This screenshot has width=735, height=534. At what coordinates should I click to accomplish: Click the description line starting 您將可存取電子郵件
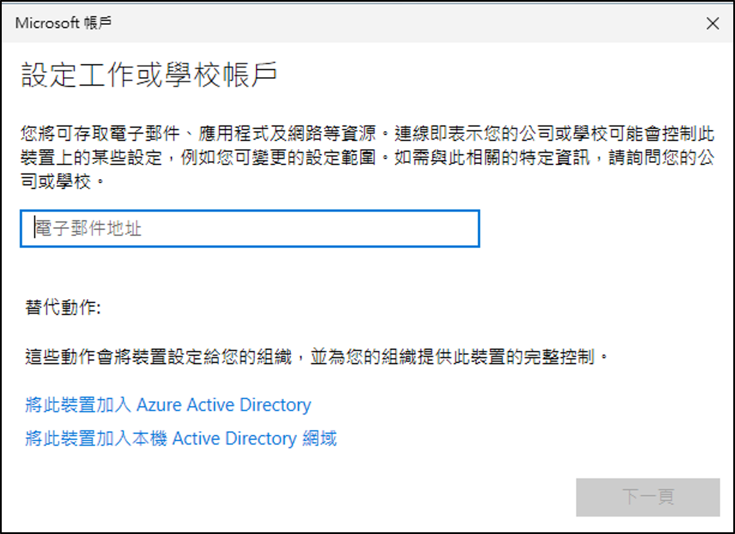point(367,135)
